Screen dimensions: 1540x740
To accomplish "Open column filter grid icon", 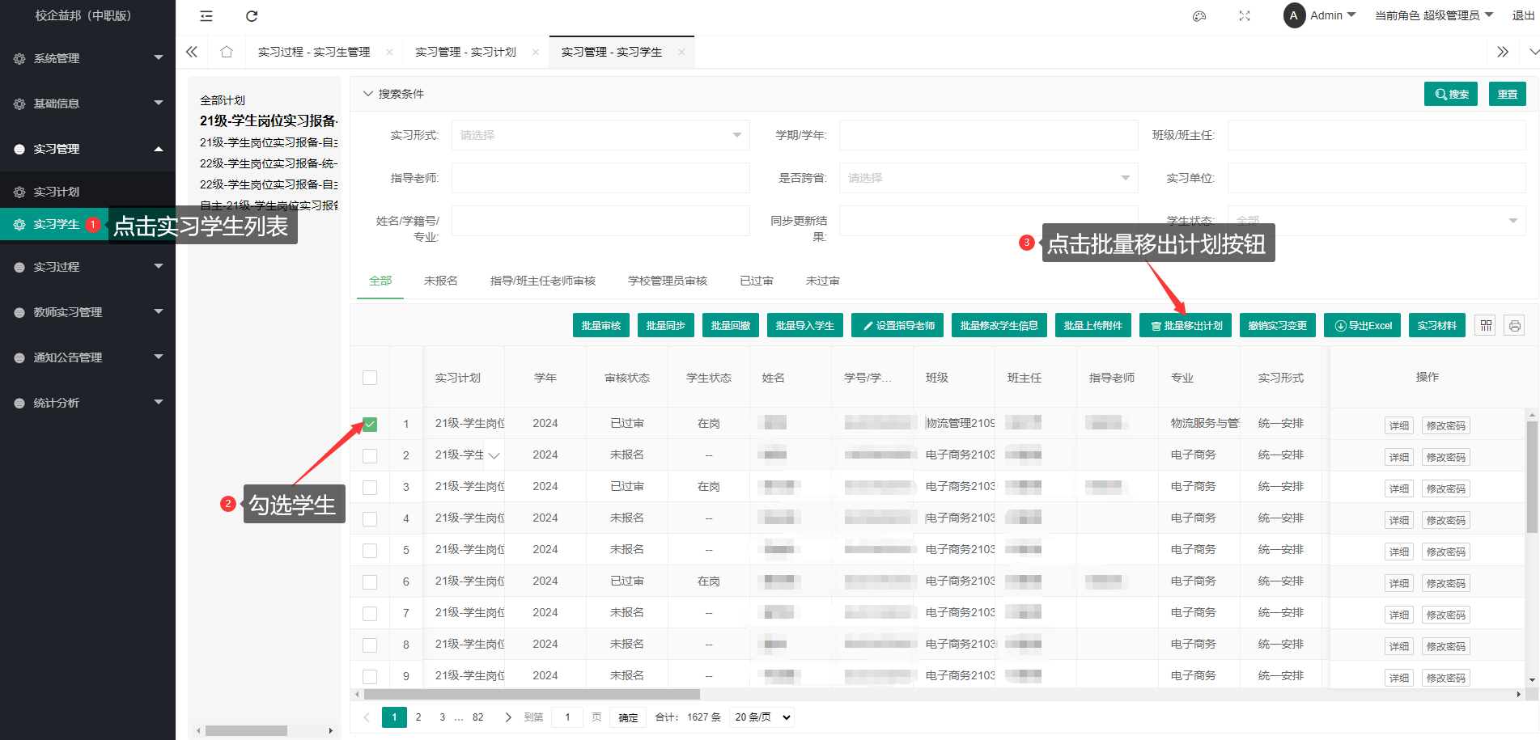I will coord(1486,326).
